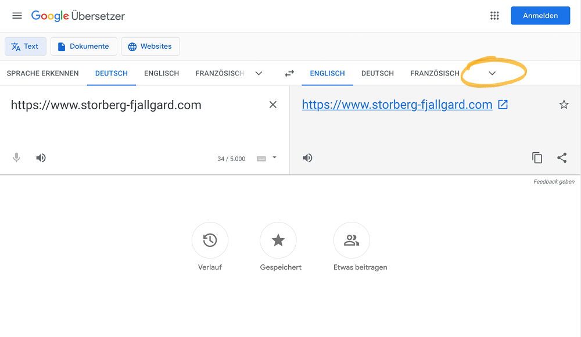Open the Google apps grid
This screenshot has height=337, width=581.
(x=494, y=16)
